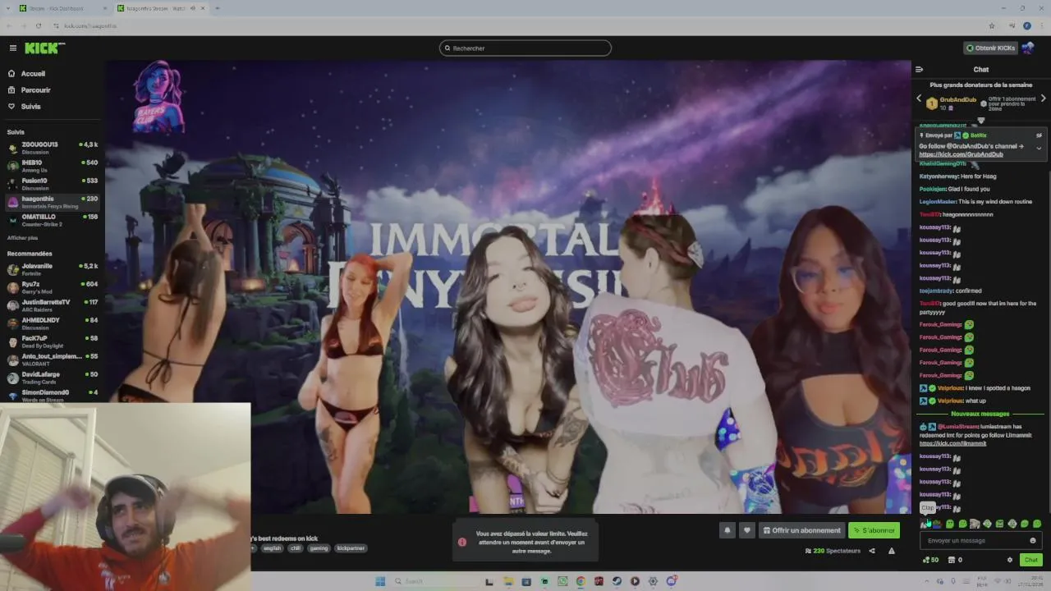Open recommended channel Ryu7z
The width and height of the screenshot is (1051, 591).
coord(53,287)
